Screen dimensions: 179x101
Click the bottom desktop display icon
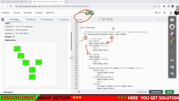(x=172, y=74)
